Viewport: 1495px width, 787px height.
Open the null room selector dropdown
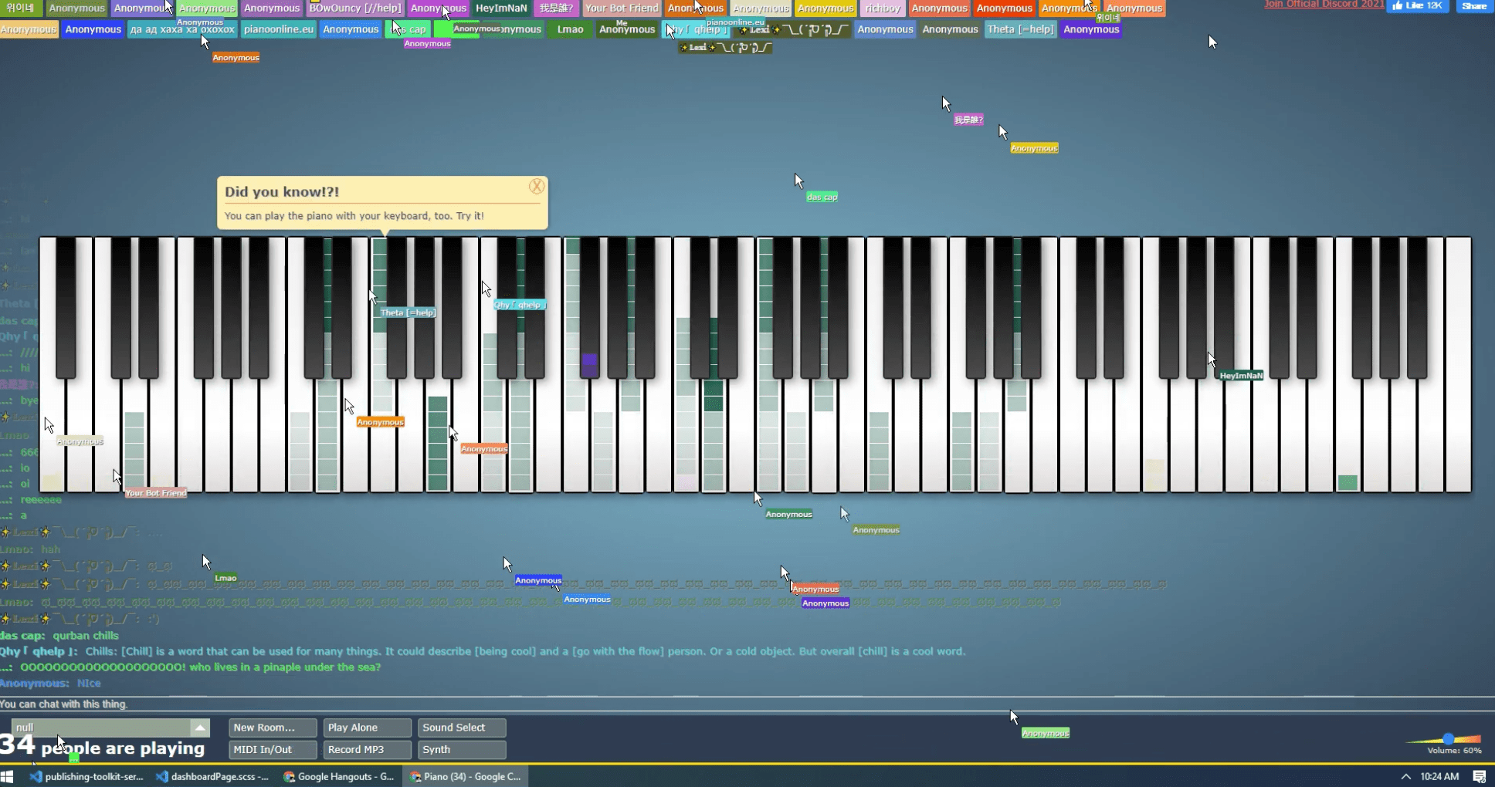tap(200, 728)
